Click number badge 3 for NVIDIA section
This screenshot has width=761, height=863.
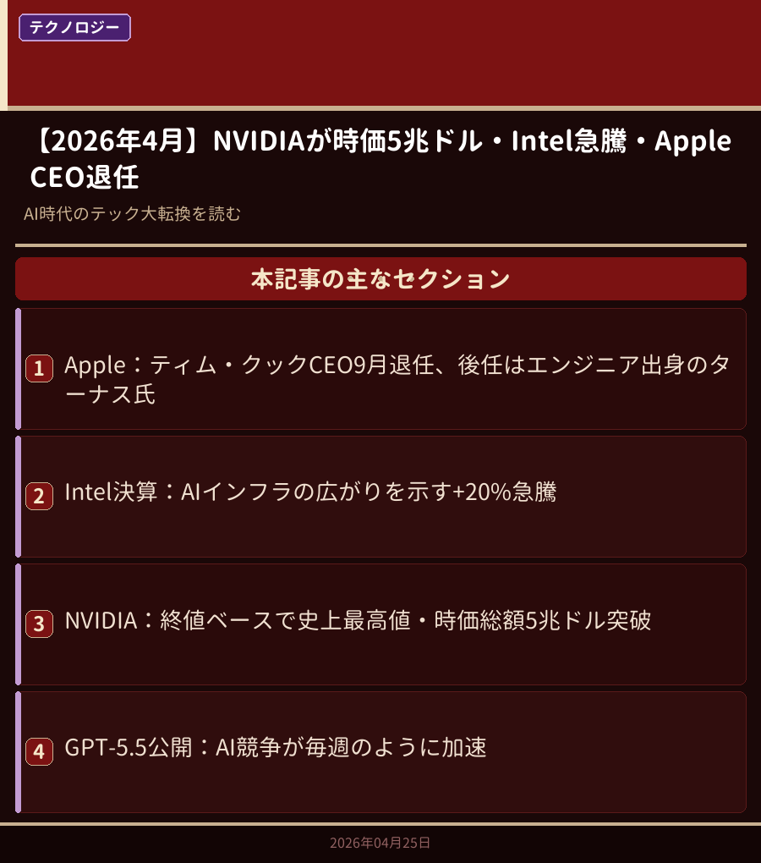(x=39, y=624)
